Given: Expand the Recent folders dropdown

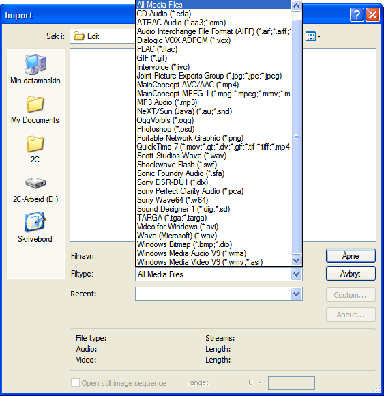Looking at the screenshot, I should [296, 294].
